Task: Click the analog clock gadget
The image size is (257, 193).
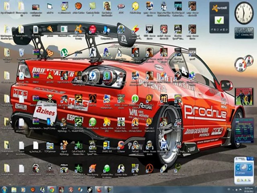Action: point(244,13)
